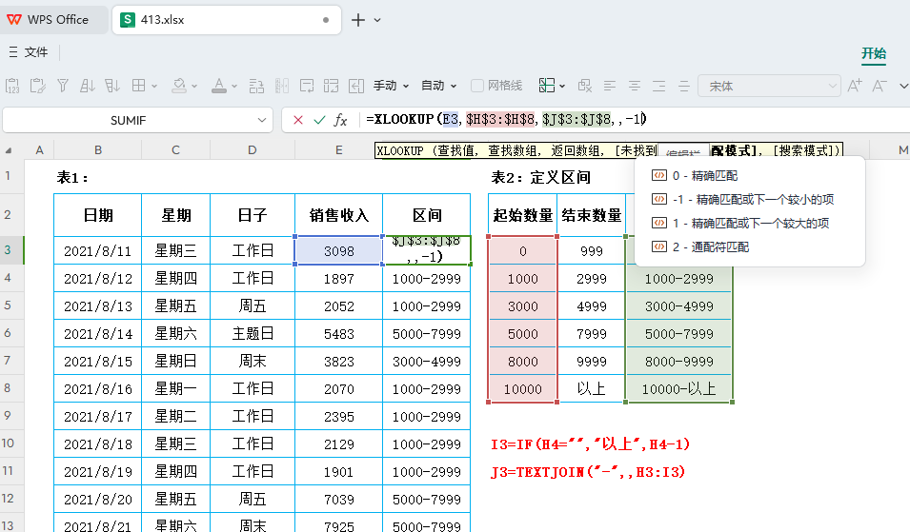Open the borders dropdown arrow
The image size is (910, 532).
[154, 87]
